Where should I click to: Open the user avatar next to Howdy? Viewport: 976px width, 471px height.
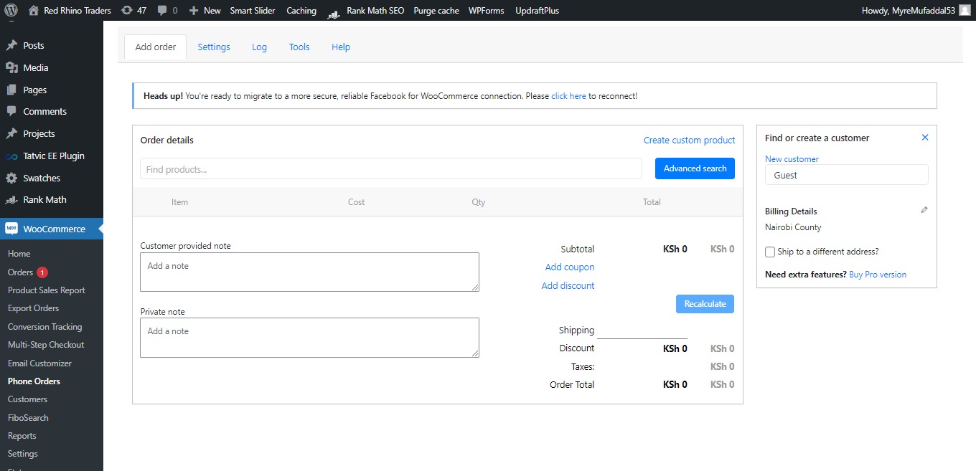click(x=965, y=11)
